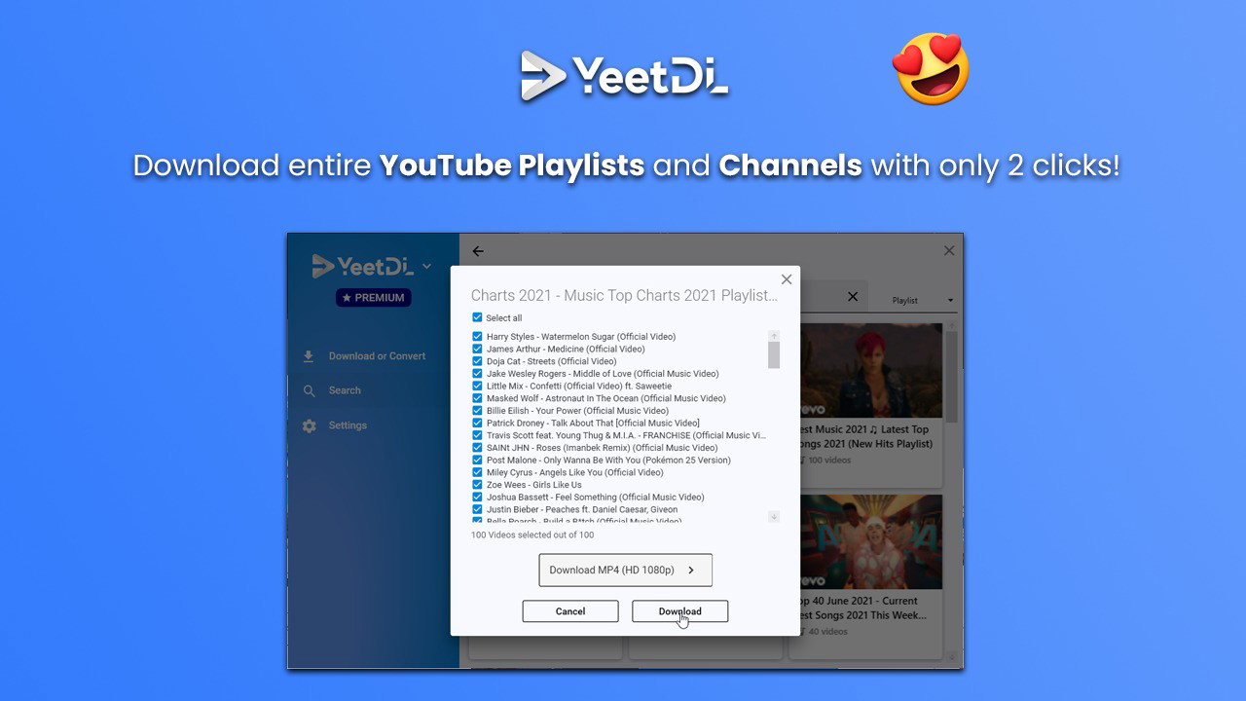Viewport: 1246px width, 701px height.
Task: Click the video list scrollbar thumb
Action: tap(774, 353)
